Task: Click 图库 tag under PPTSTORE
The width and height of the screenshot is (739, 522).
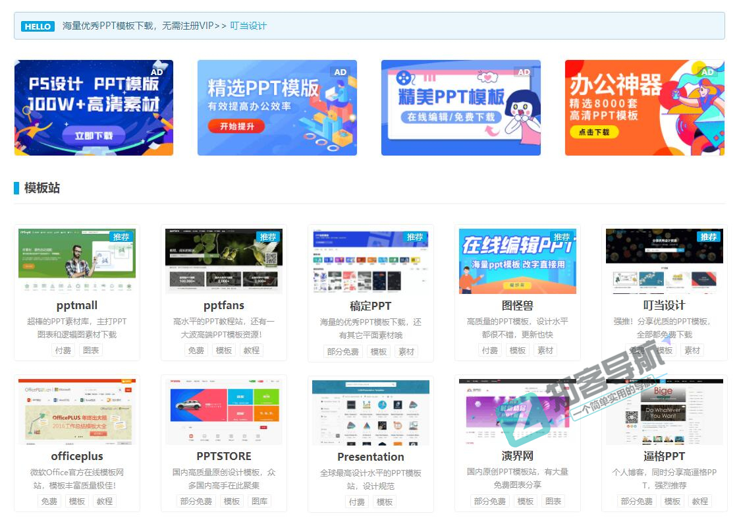Action: (x=260, y=501)
